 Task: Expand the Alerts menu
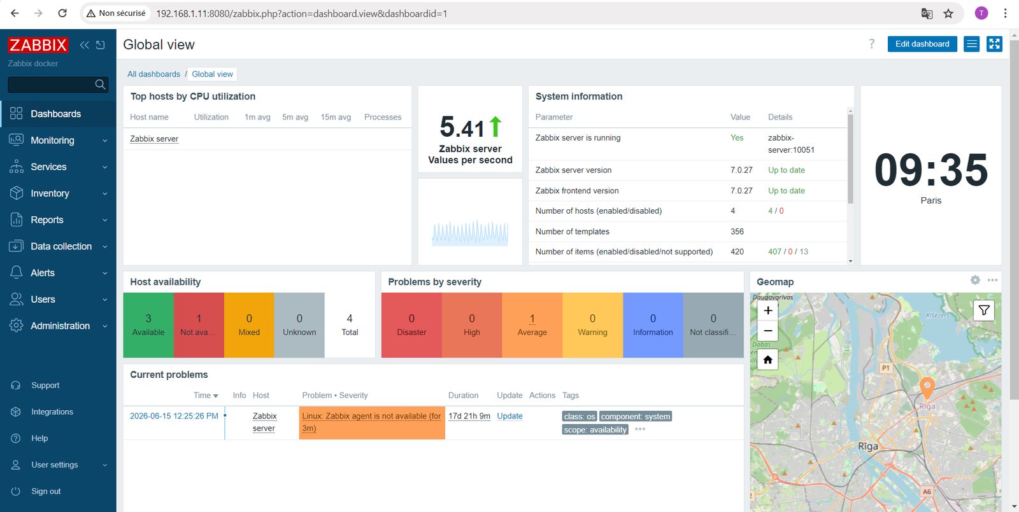pos(58,273)
